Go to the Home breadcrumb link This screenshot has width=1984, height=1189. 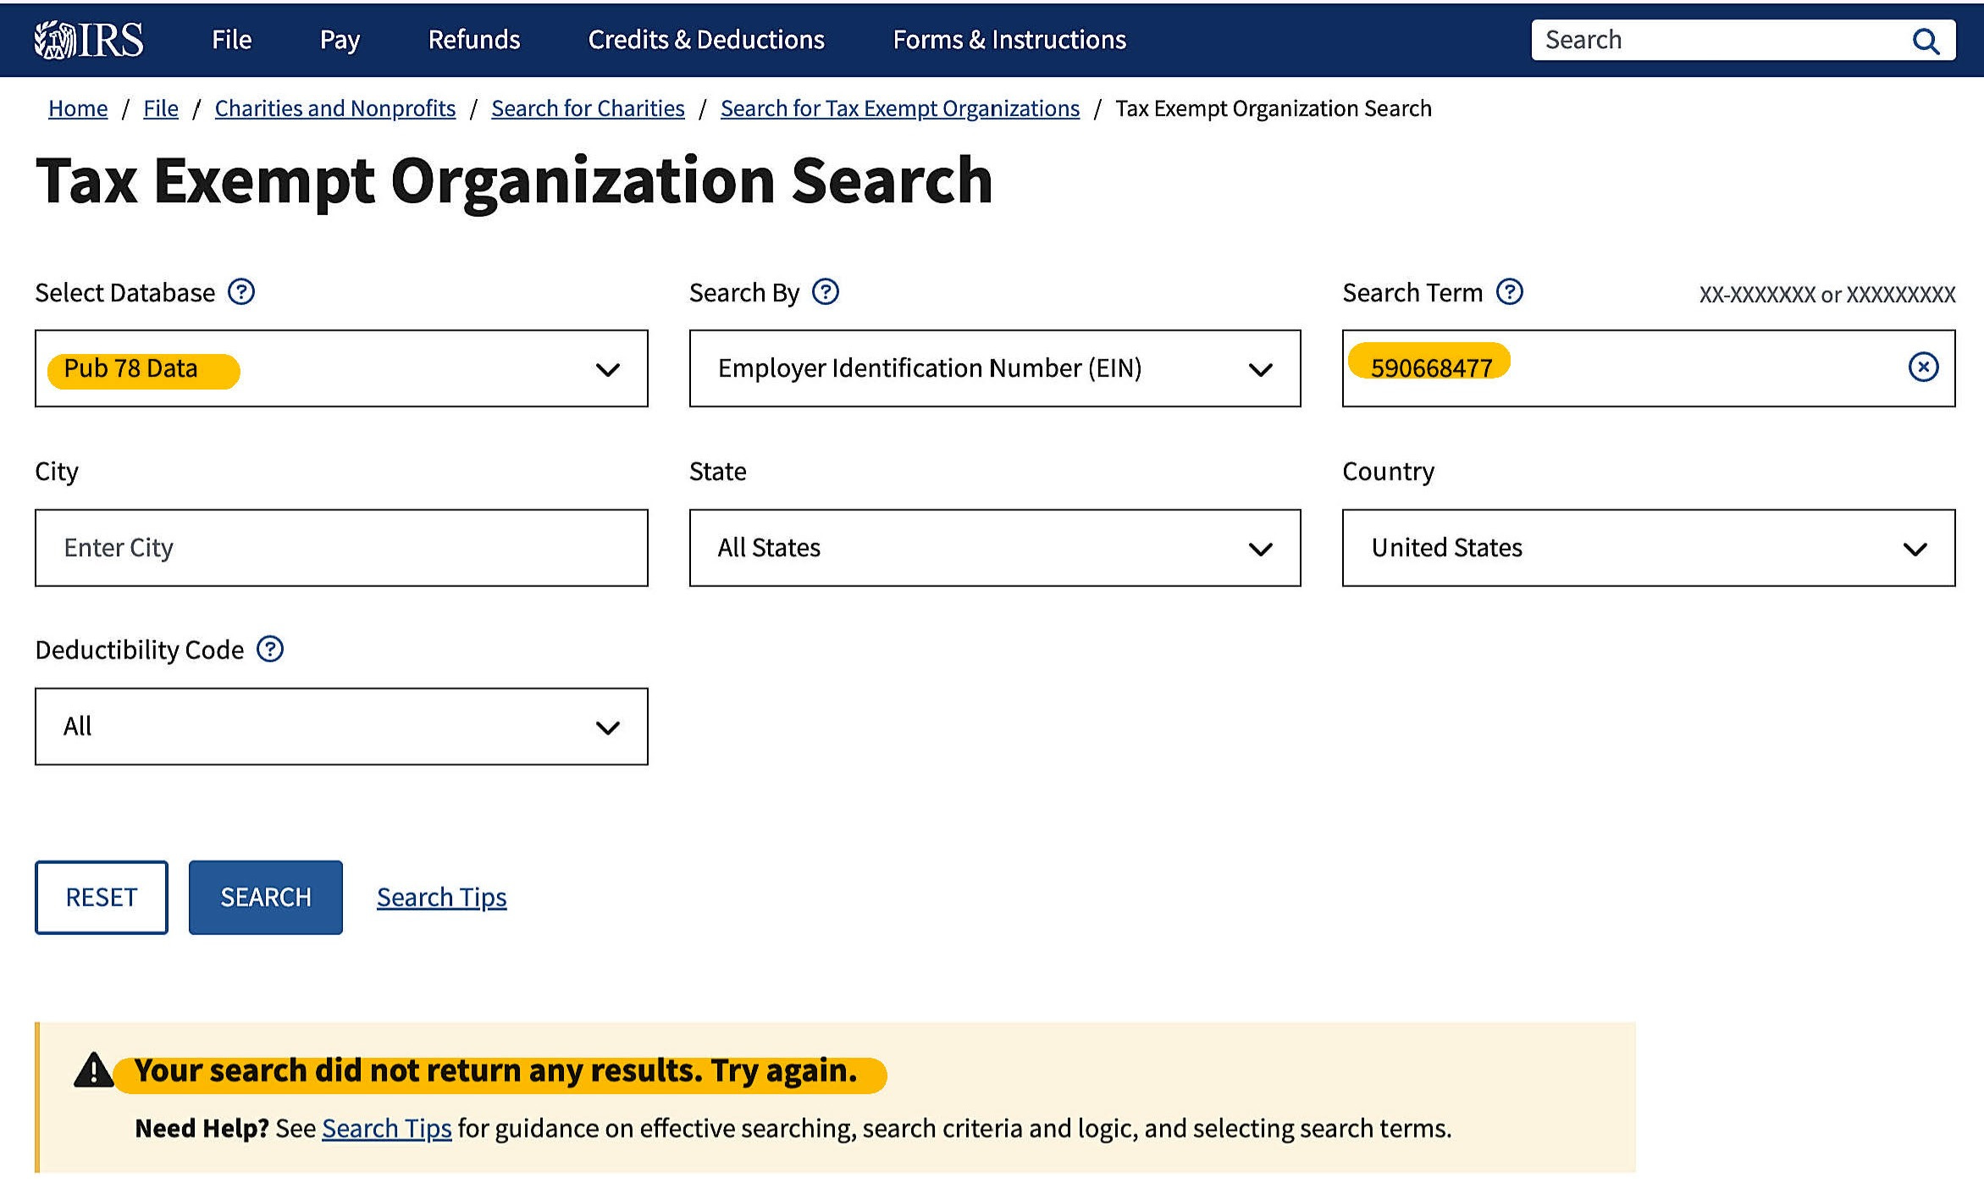point(78,108)
